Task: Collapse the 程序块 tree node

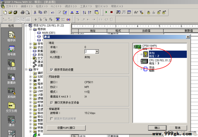Action: tap(31, 29)
